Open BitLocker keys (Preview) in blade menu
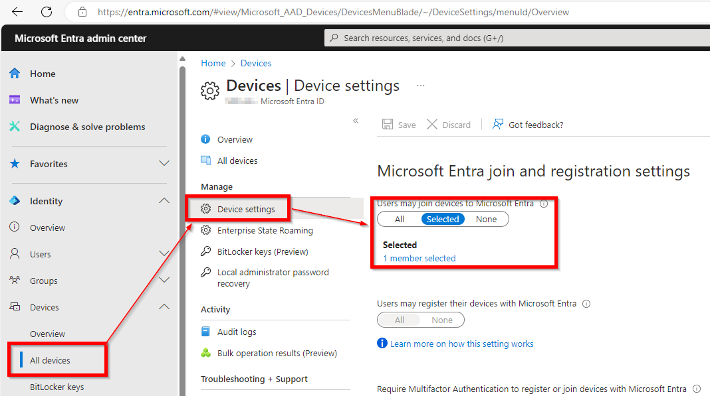Viewport: 710px width, 396px height. point(263,252)
